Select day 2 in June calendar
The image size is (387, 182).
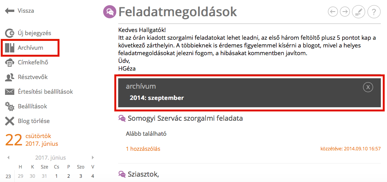69,176
